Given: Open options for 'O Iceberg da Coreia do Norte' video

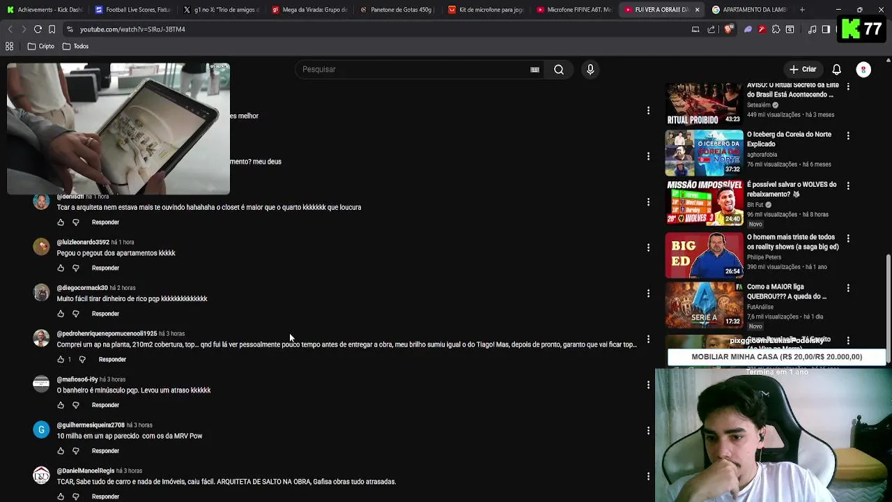Looking at the screenshot, I should pos(848,136).
